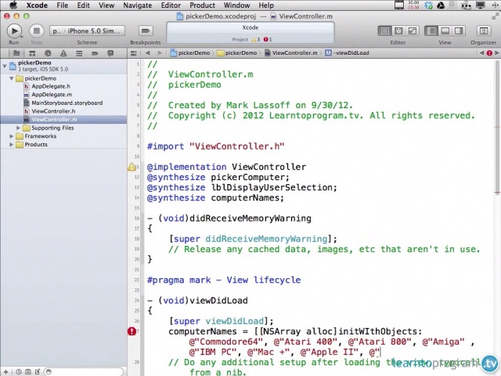Image resolution: width=501 pixels, height=376 pixels.
Task: Show the Symbol navigator
Action: pos(32,53)
